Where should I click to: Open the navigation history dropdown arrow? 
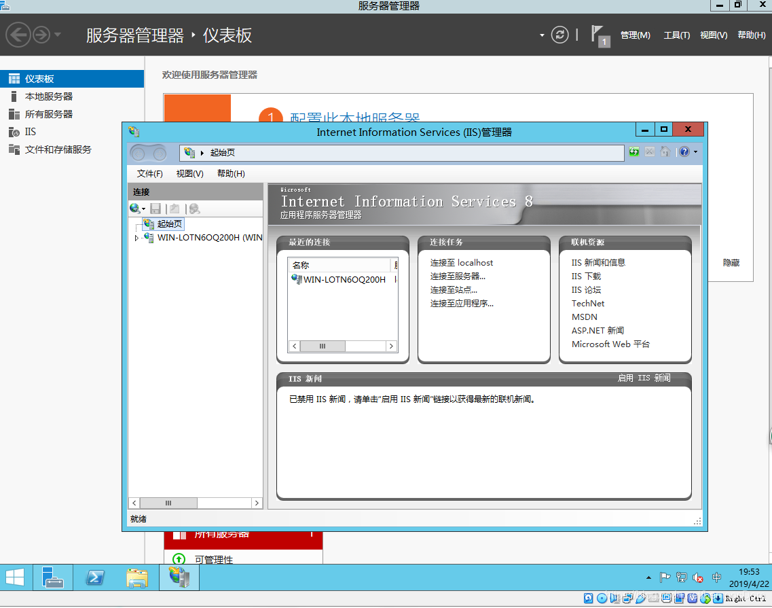(x=58, y=35)
